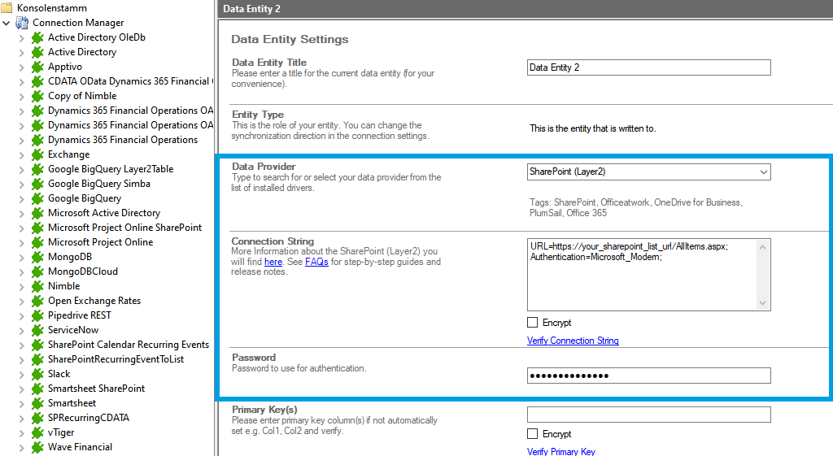Open the FAQs link
The height and width of the screenshot is (456, 833).
(316, 262)
